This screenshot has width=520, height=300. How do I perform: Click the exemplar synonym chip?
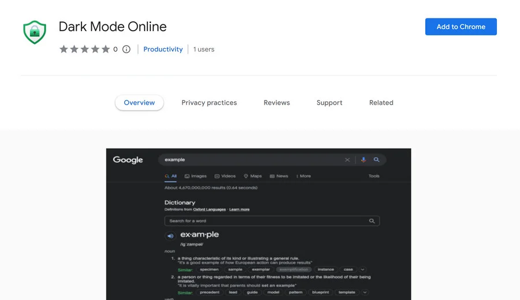pyautogui.click(x=261, y=269)
